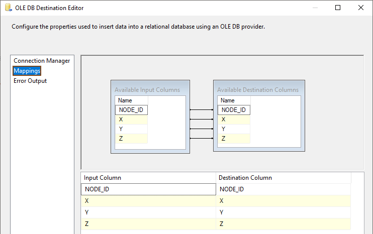Select Destination Column cell Z in grid

coord(284,224)
